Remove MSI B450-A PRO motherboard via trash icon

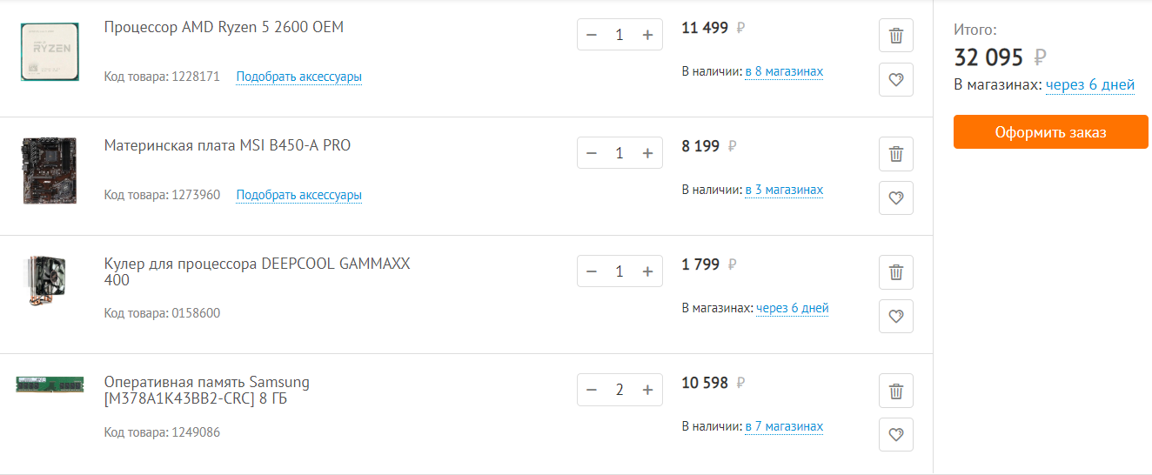pyautogui.click(x=895, y=154)
